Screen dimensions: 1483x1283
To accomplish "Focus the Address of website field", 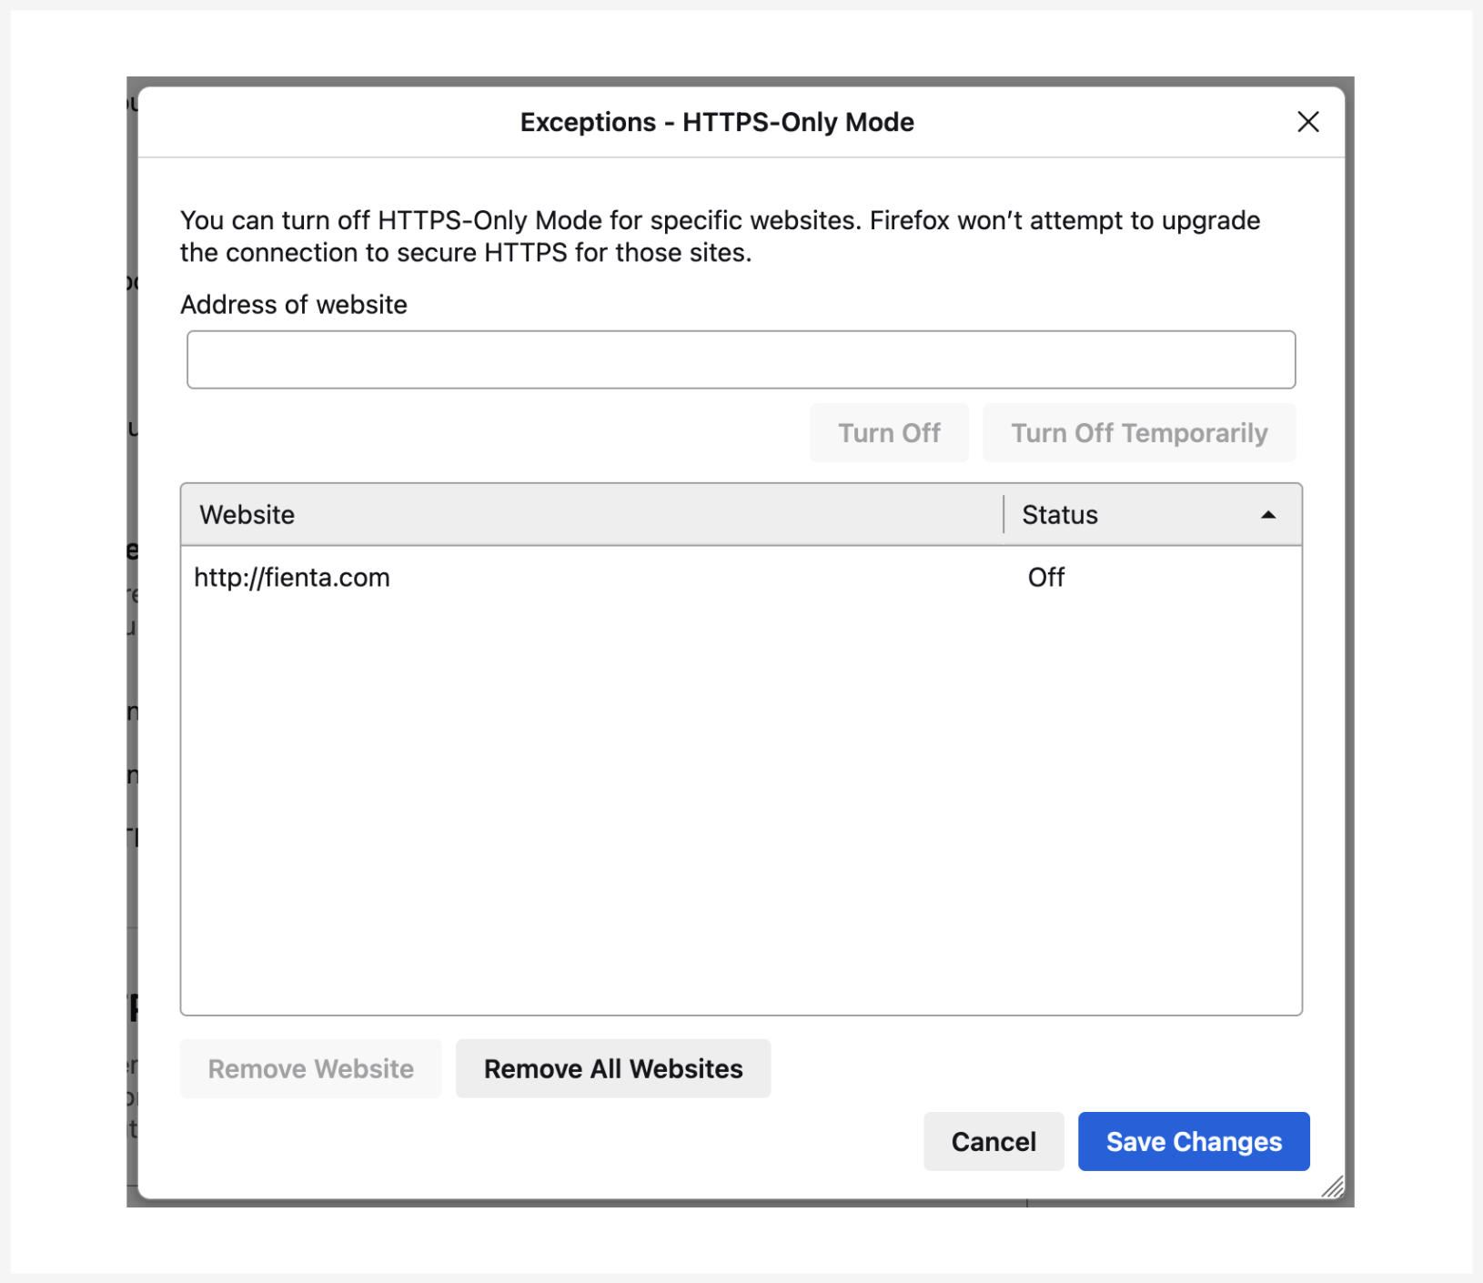I will (741, 359).
